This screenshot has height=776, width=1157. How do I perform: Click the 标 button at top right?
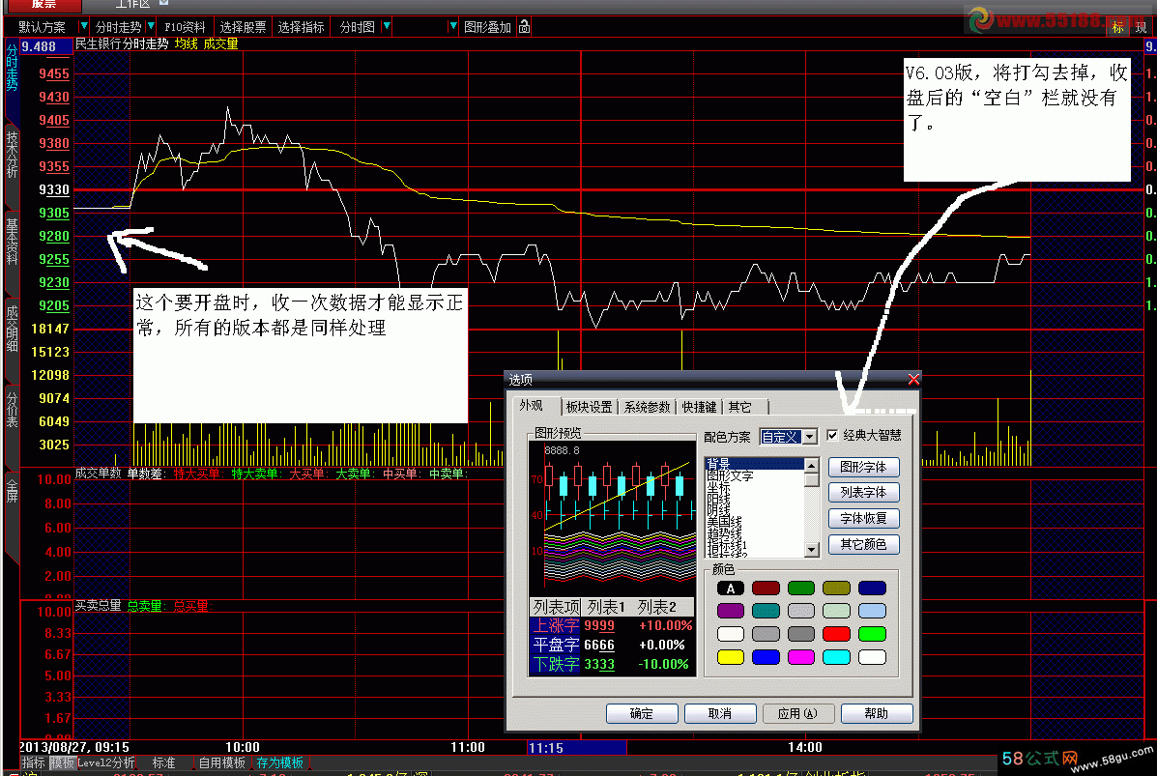click(x=1118, y=27)
